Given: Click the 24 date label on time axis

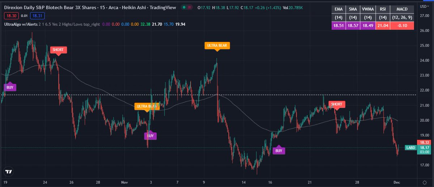Looking at the screenshot, I should tap(44, 182).
